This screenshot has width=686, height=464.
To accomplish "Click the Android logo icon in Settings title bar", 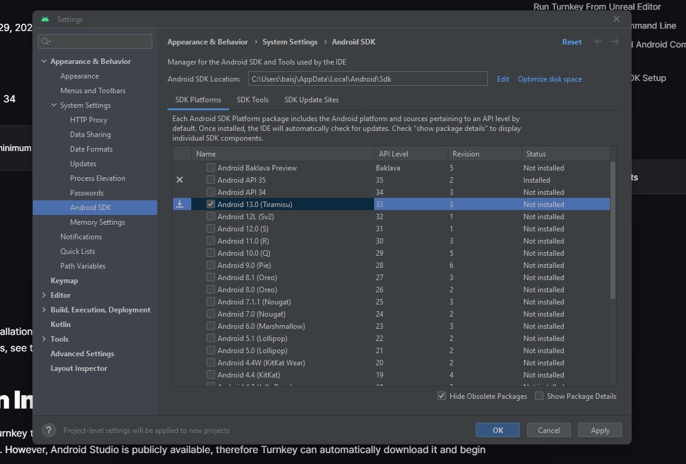I will [45, 19].
